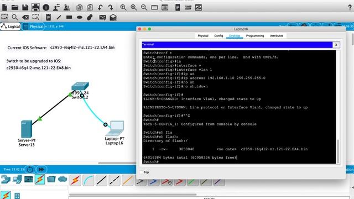Screen dimensions: 354x199
Task: Choose the Draw Ellipse tool
Action: coord(80,17)
